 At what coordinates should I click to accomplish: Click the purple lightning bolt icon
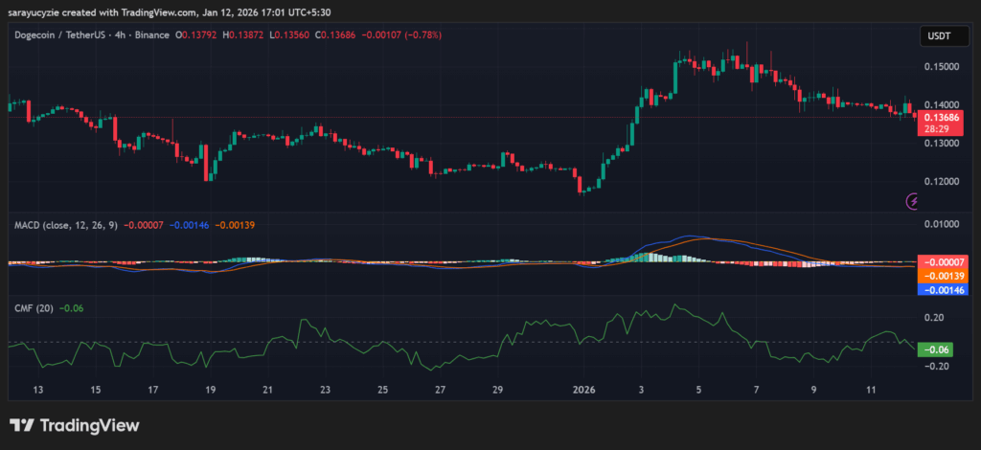tap(913, 201)
